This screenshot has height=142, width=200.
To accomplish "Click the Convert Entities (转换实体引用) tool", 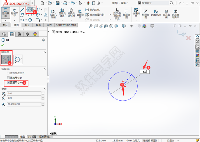I will click(x=71, y=13).
